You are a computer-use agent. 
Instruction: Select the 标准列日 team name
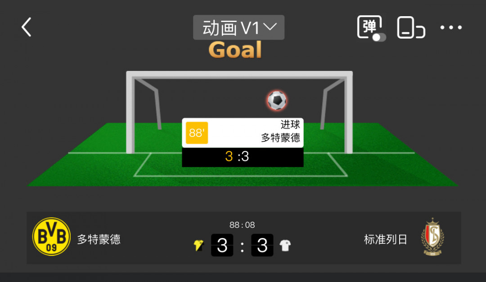point(386,239)
